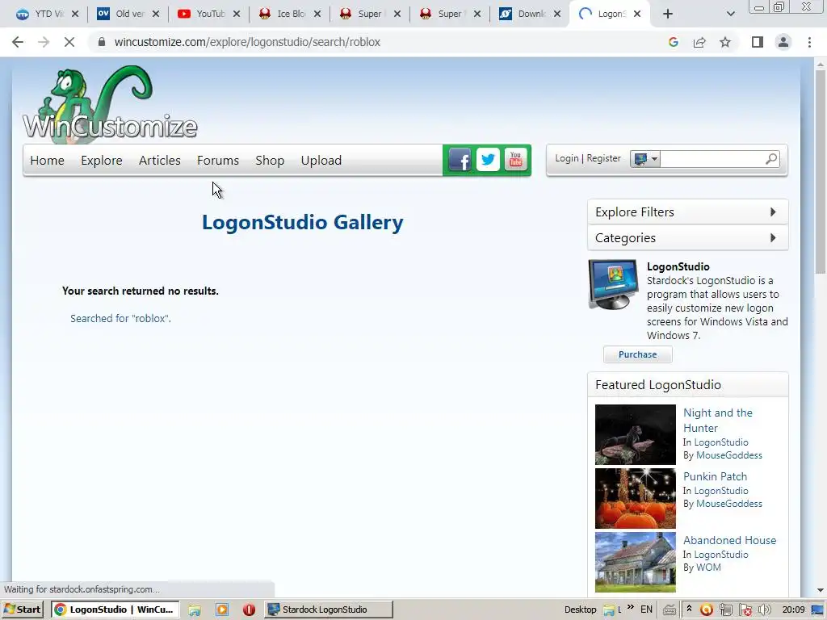Open the tab search chevron dropdown
Screen dimensions: 827x620
pyautogui.click(x=730, y=15)
